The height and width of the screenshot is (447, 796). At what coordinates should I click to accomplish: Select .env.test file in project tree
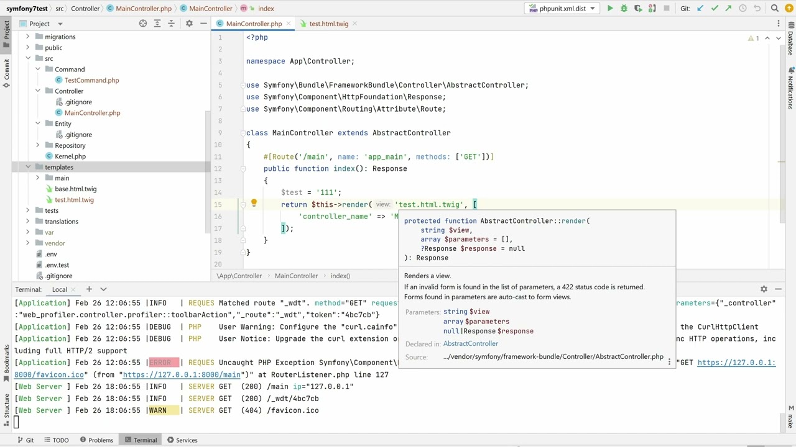tap(57, 265)
